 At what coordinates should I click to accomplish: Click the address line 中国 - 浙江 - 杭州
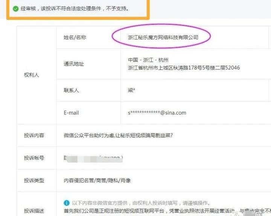pyautogui.click(x=148, y=60)
